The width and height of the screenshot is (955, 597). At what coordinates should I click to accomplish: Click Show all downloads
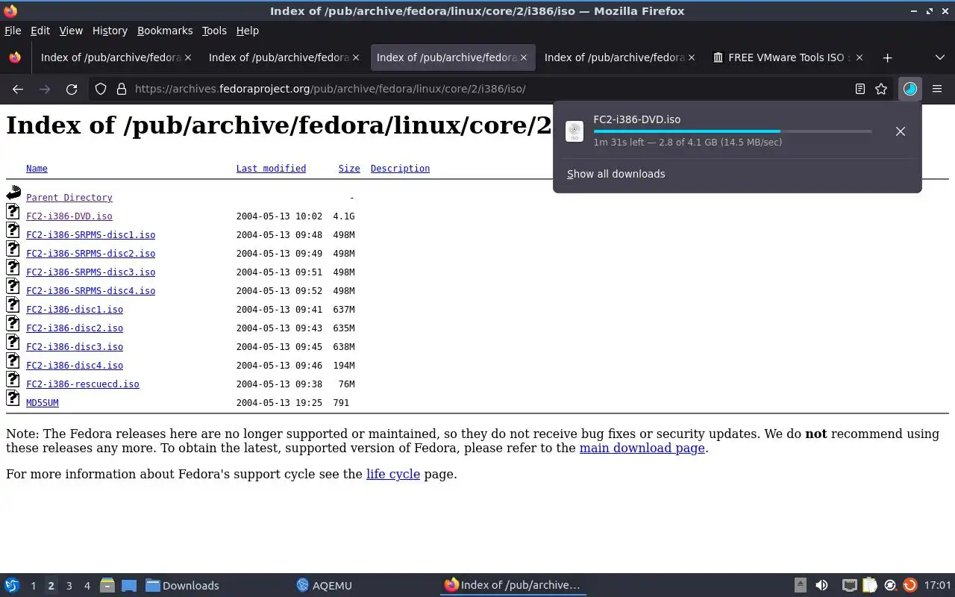tap(616, 174)
